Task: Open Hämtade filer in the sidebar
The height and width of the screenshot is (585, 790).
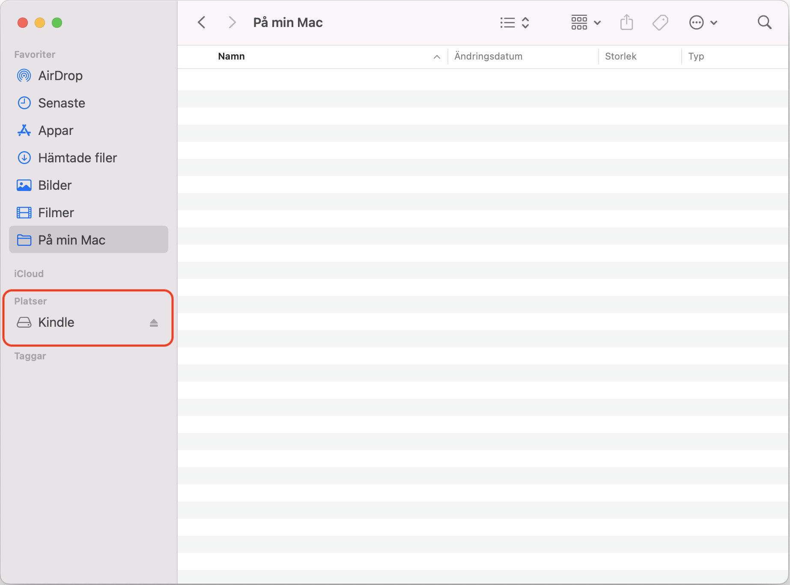Action: point(88,158)
